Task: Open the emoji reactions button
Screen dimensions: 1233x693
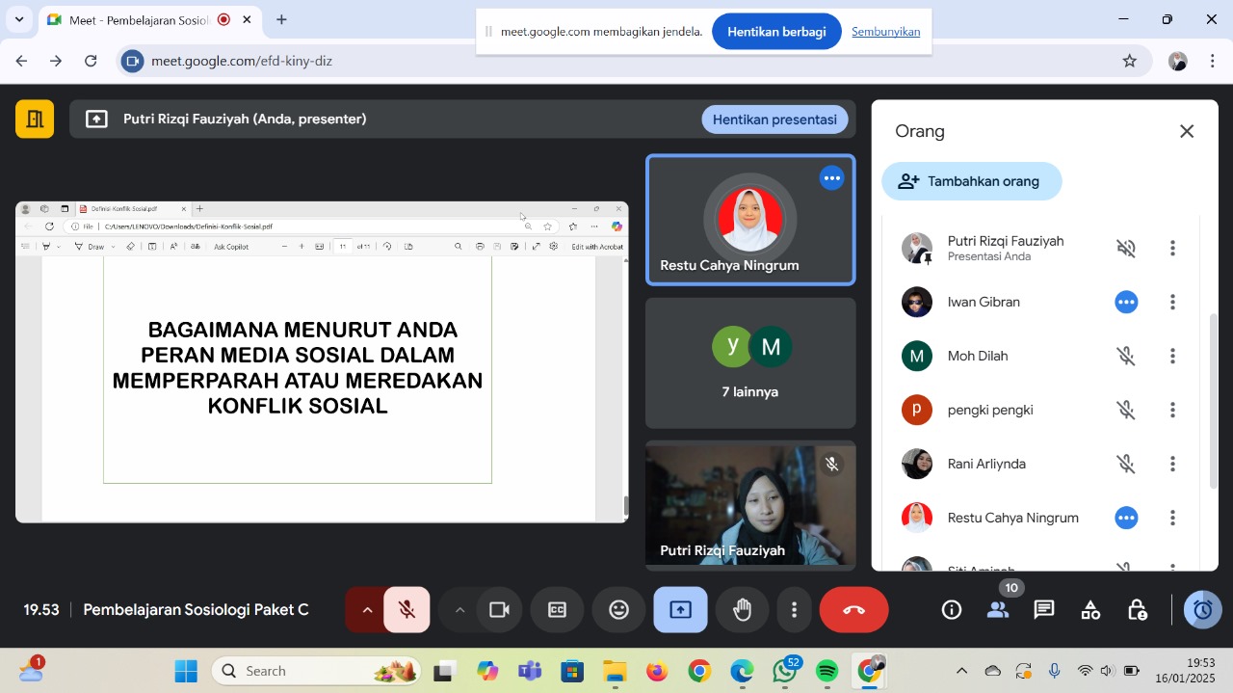Action: point(618,610)
